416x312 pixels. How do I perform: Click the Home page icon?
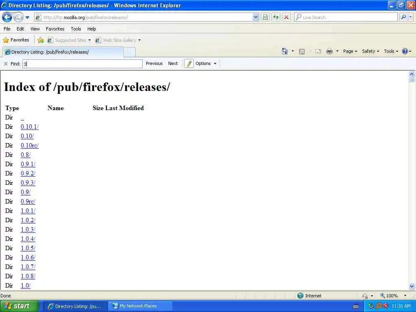[285, 51]
